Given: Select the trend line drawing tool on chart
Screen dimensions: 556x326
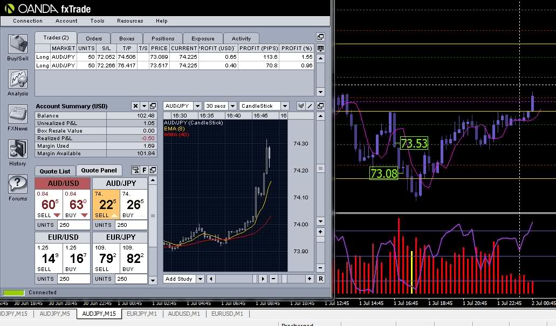Looking at the screenshot, I should 310,106.
